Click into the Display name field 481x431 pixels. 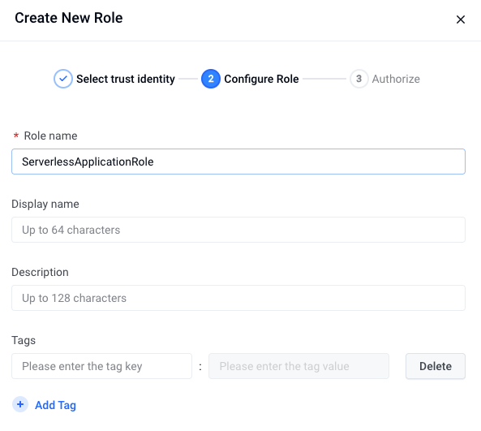point(238,230)
